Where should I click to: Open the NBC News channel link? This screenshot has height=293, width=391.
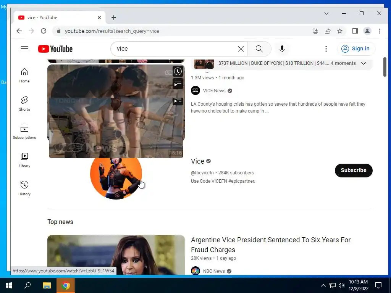(214, 271)
